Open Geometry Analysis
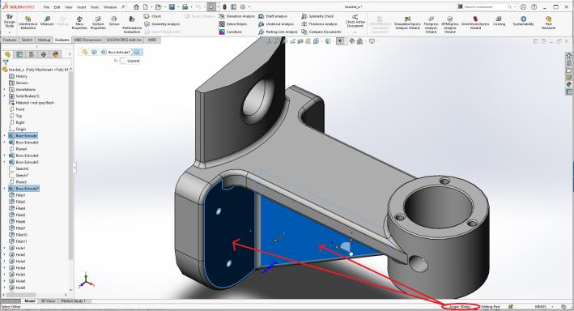 (x=162, y=23)
